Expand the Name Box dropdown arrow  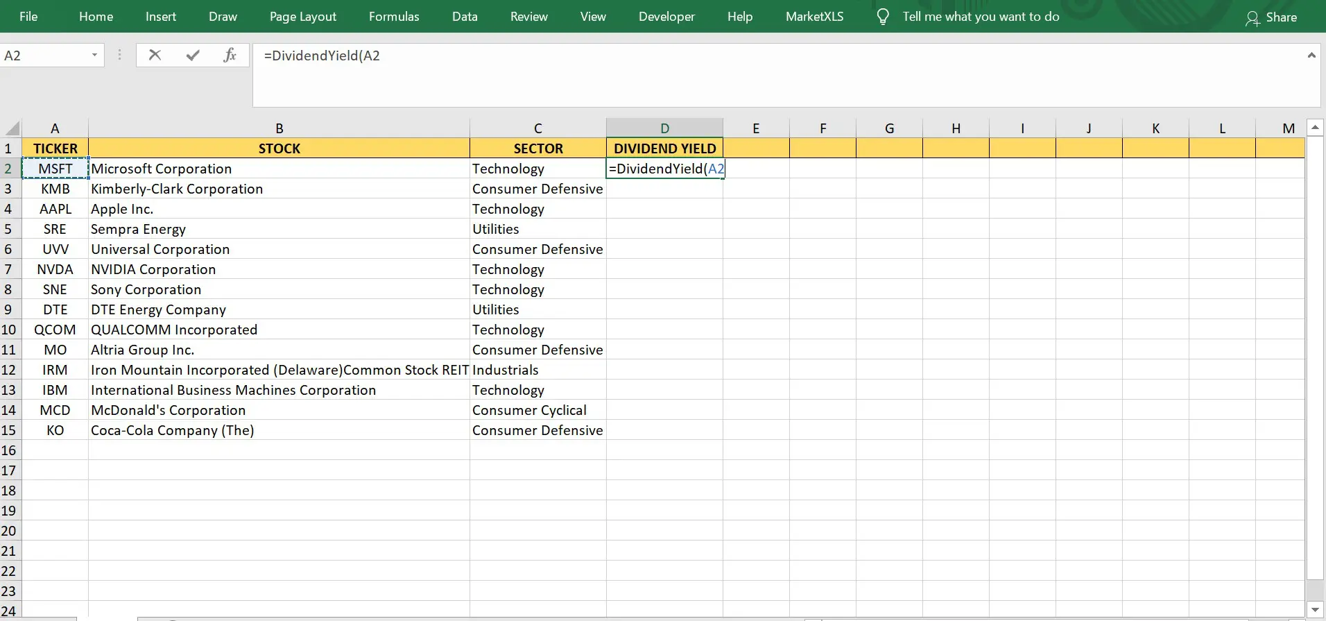[x=94, y=56]
